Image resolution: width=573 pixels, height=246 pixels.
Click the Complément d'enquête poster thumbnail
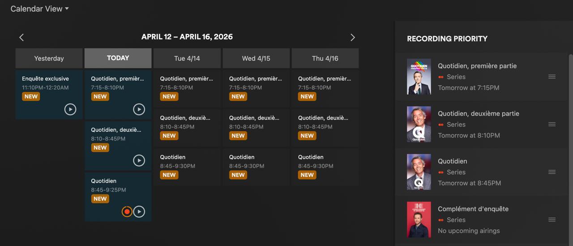(419, 220)
